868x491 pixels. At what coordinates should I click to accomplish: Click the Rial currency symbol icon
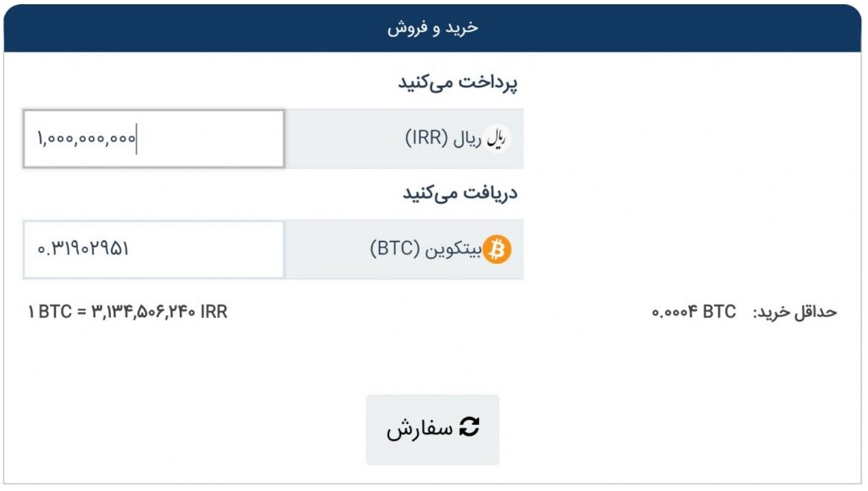[496, 138]
